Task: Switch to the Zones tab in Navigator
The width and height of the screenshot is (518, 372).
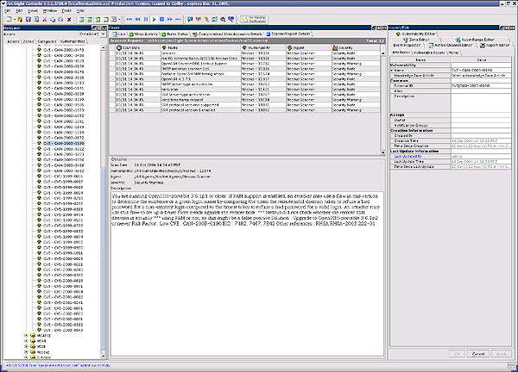Action: [x=28, y=40]
